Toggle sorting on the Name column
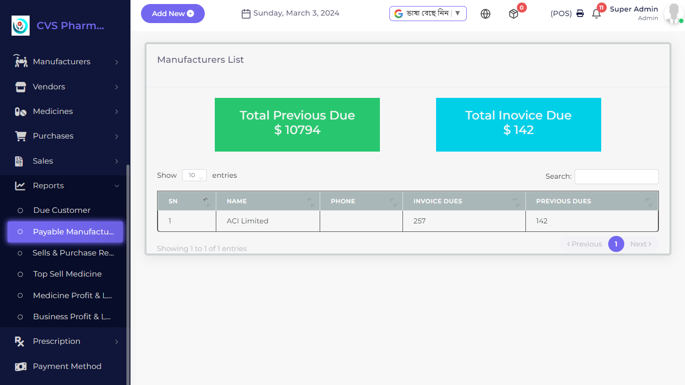This screenshot has width=685, height=385. pos(267,201)
